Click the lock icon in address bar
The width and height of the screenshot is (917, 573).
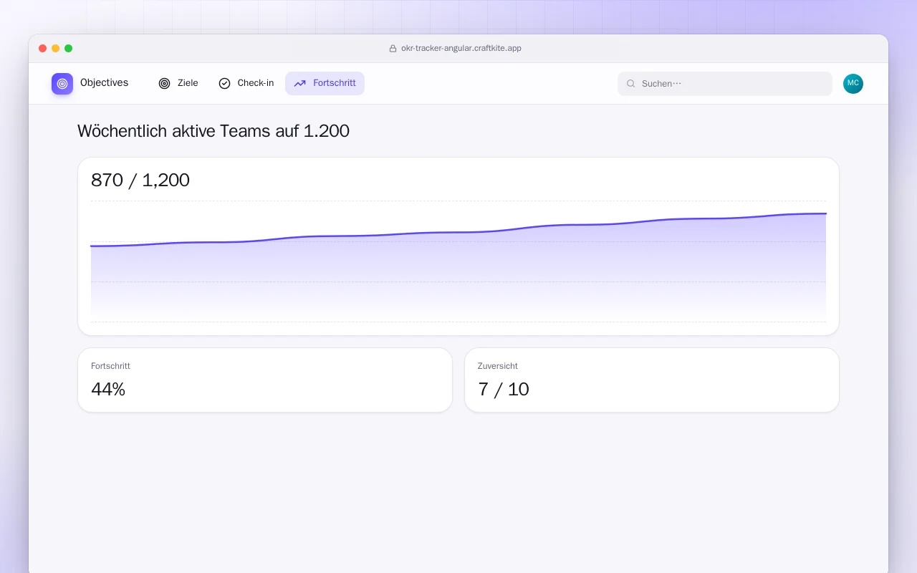pyautogui.click(x=393, y=49)
